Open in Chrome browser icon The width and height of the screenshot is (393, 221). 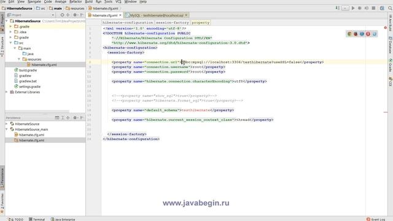tap(349, 34)
